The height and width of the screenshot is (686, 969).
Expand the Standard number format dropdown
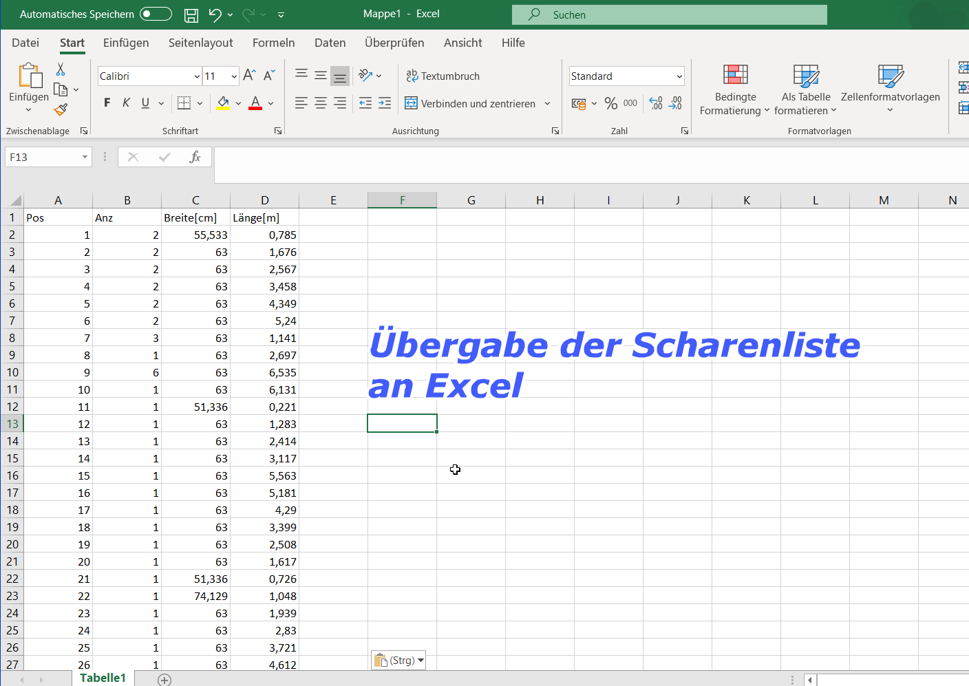[x=679, y=76]
